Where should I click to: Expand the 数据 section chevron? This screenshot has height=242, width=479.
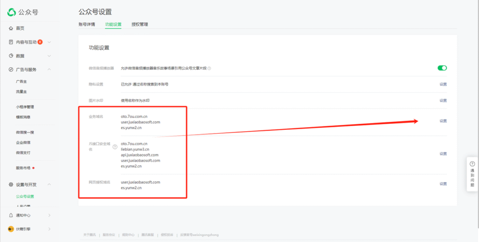49,56
